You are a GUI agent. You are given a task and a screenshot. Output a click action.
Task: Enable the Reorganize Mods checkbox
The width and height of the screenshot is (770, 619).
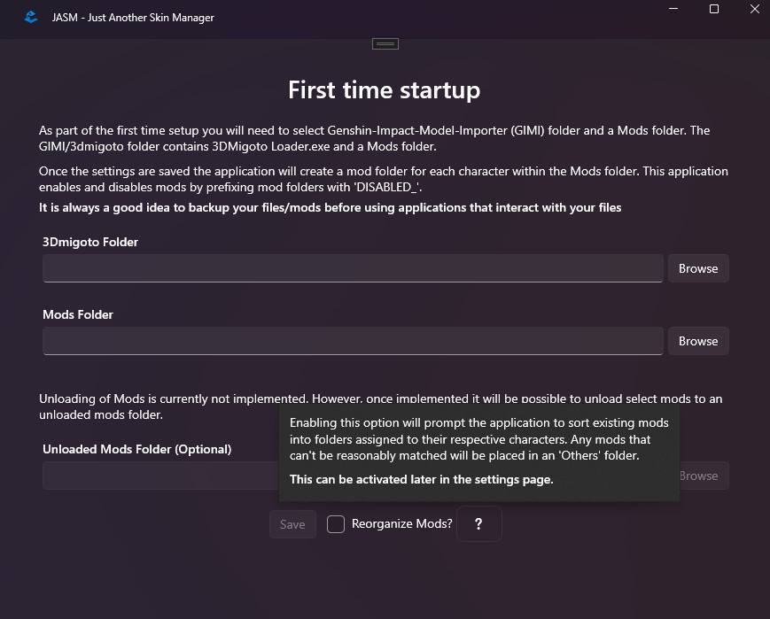[x=336, y=524]
